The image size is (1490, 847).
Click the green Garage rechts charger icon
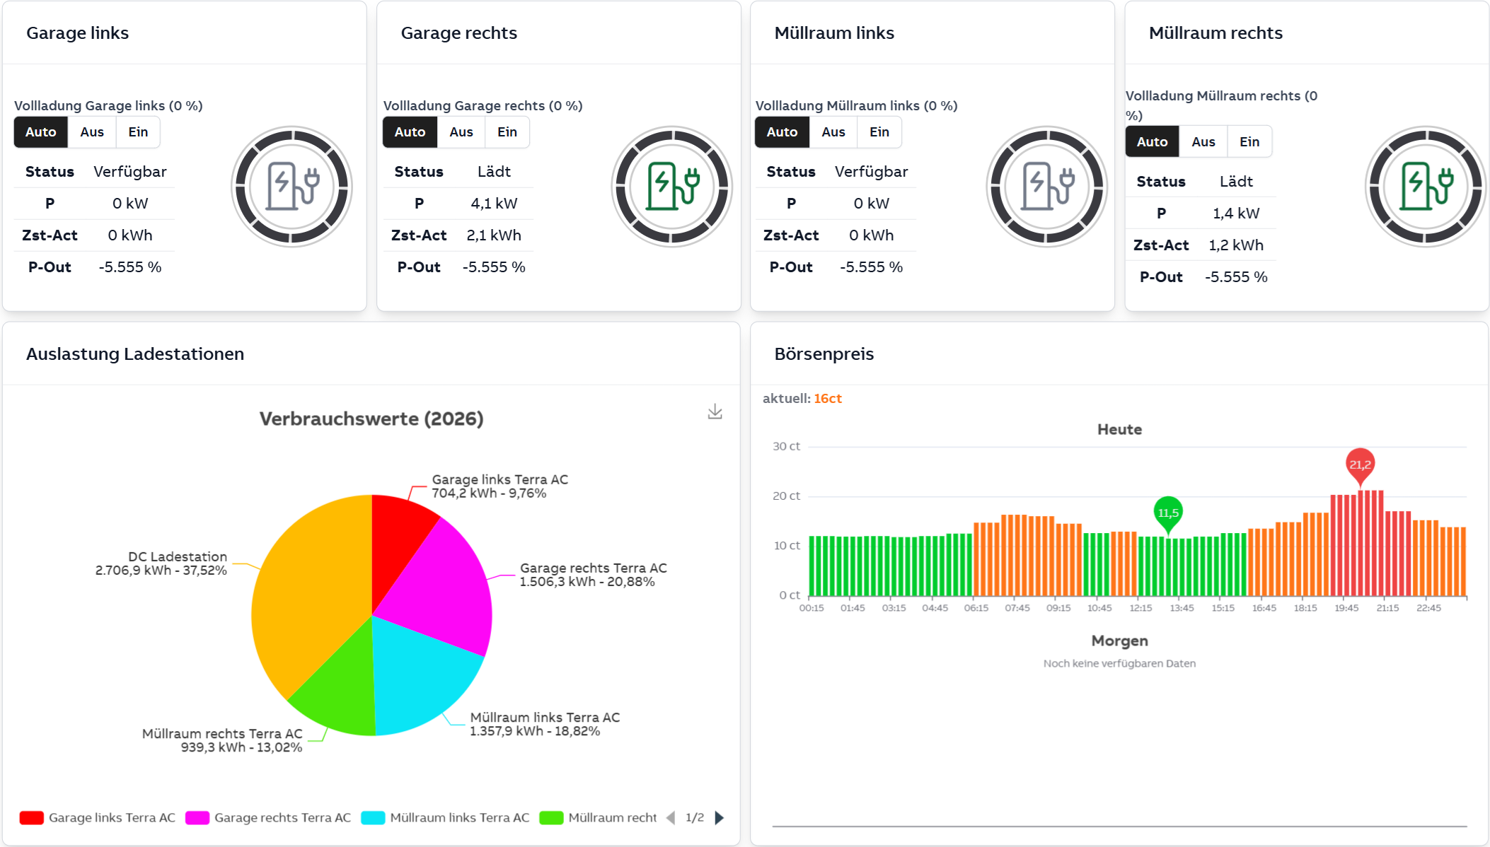[x=672, y=187]
